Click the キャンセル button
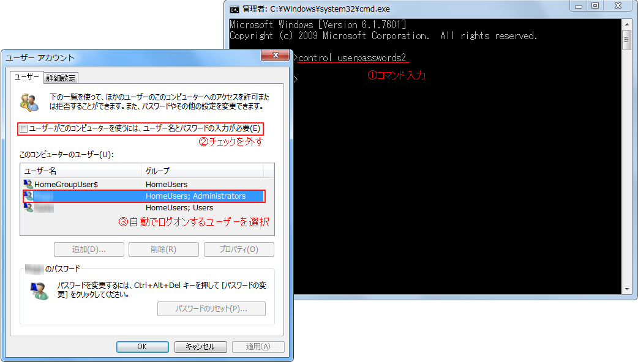This screenshot has width=638, height=362. point(200,347)
